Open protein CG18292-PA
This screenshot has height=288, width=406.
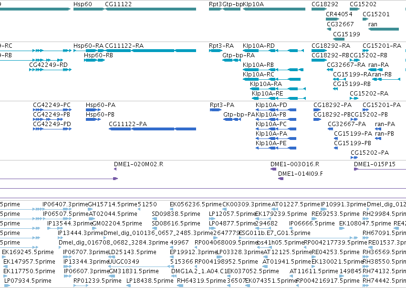(x=333, y=105)
